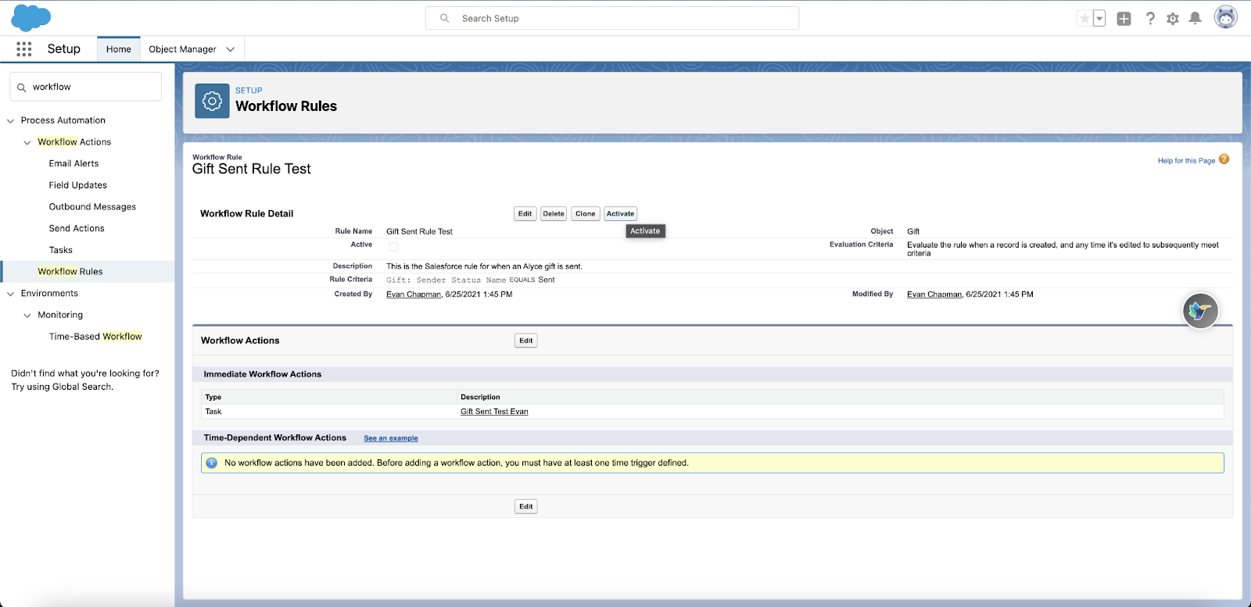Click the Gift Sent Rule Test page title
This screenshot has height=607, width=1251.
(x=252, y=170)
